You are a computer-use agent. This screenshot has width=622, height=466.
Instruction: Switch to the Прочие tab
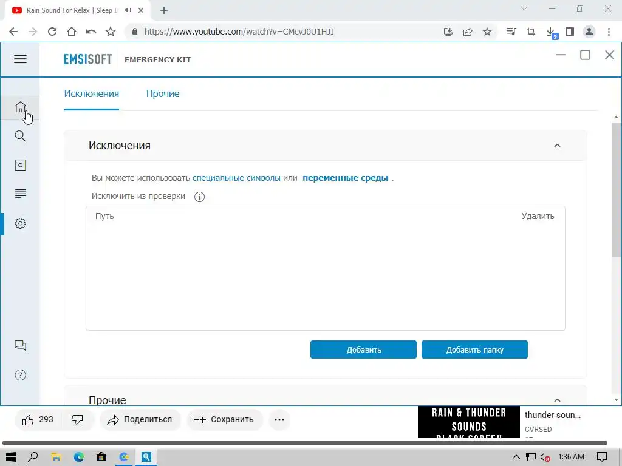coord(163,93)
